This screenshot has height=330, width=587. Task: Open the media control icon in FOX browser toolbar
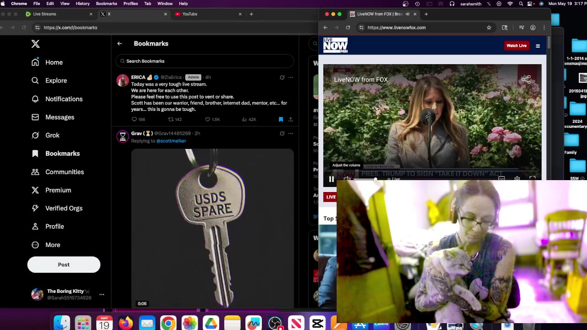pos(521,27)
